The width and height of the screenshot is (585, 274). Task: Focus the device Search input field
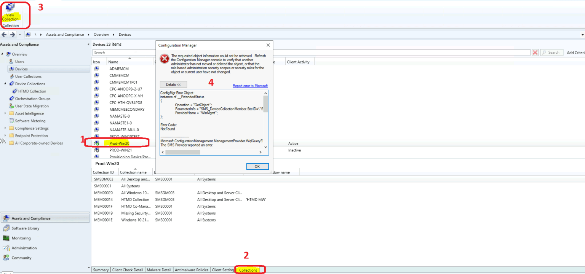(x=312, y=53)
